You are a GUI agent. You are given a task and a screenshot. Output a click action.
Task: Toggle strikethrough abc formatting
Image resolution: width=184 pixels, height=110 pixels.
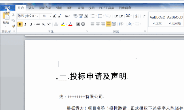pos(38,24)
